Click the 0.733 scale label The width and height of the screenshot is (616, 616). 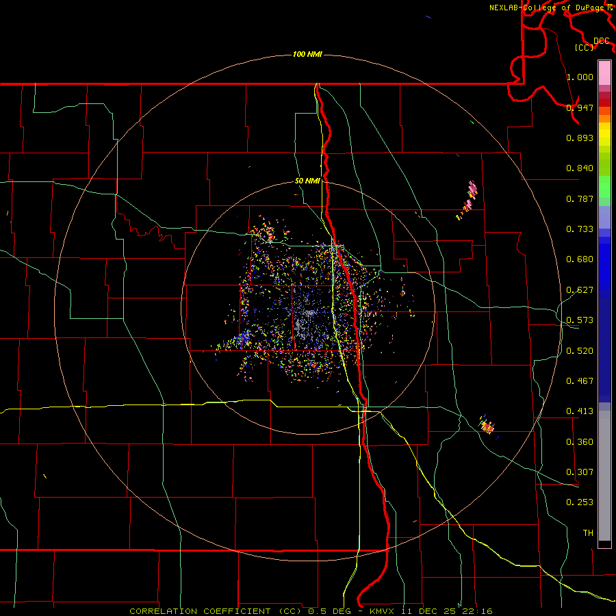point(580,229)
